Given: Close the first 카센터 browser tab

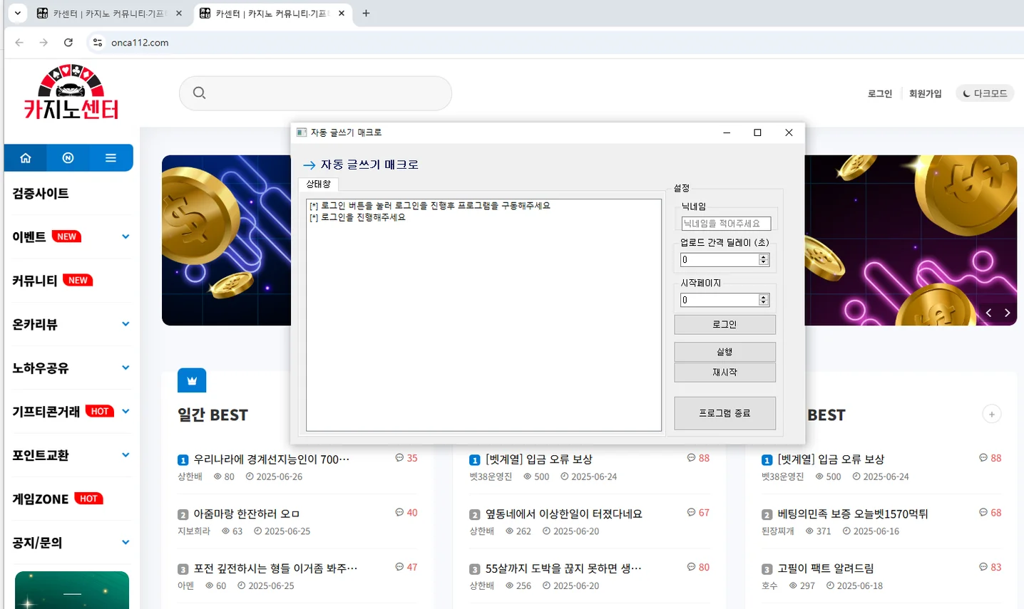Looking at the screenshot, I should (179, 13).
